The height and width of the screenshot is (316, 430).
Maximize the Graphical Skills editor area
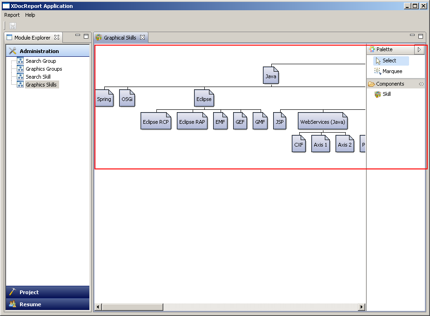tap(421, 36)
